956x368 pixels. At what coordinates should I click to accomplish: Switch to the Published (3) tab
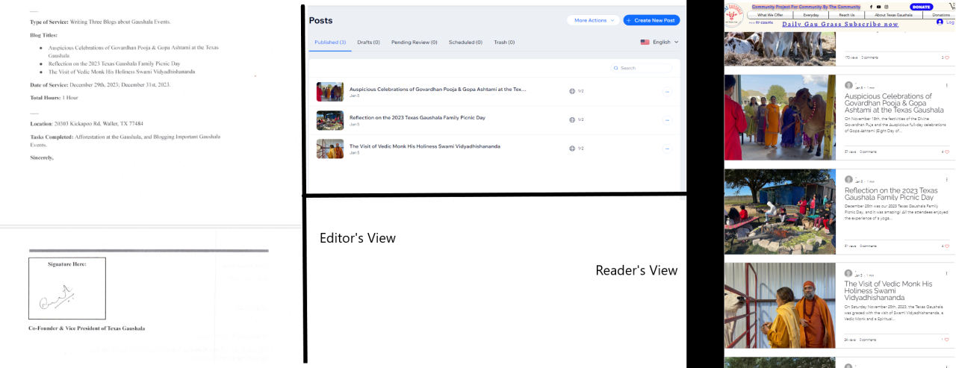point(330,43)
